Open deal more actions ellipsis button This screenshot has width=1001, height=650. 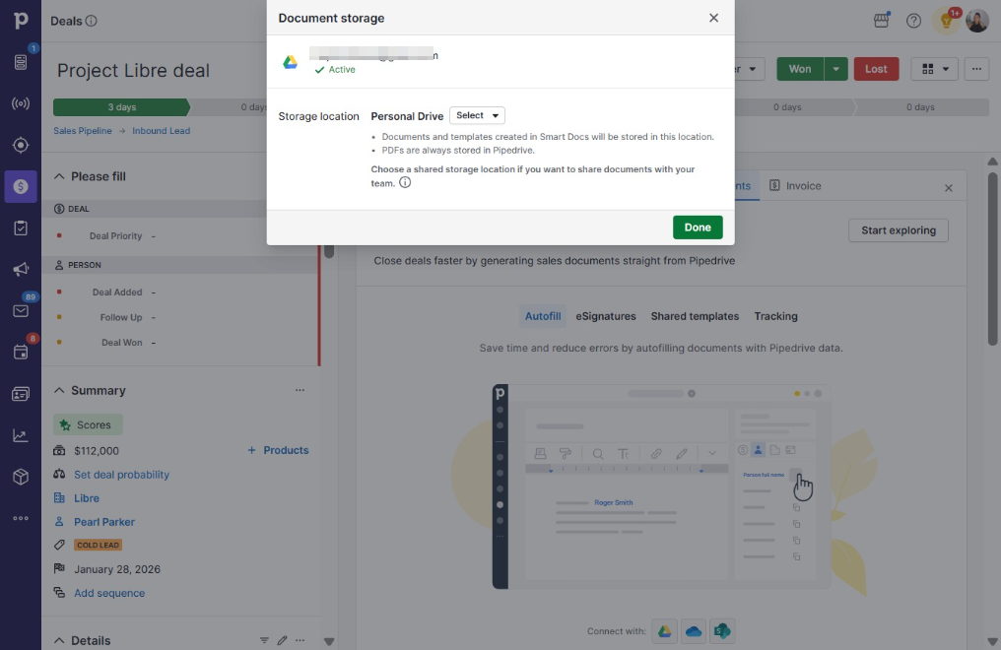[x=976, y=69]
